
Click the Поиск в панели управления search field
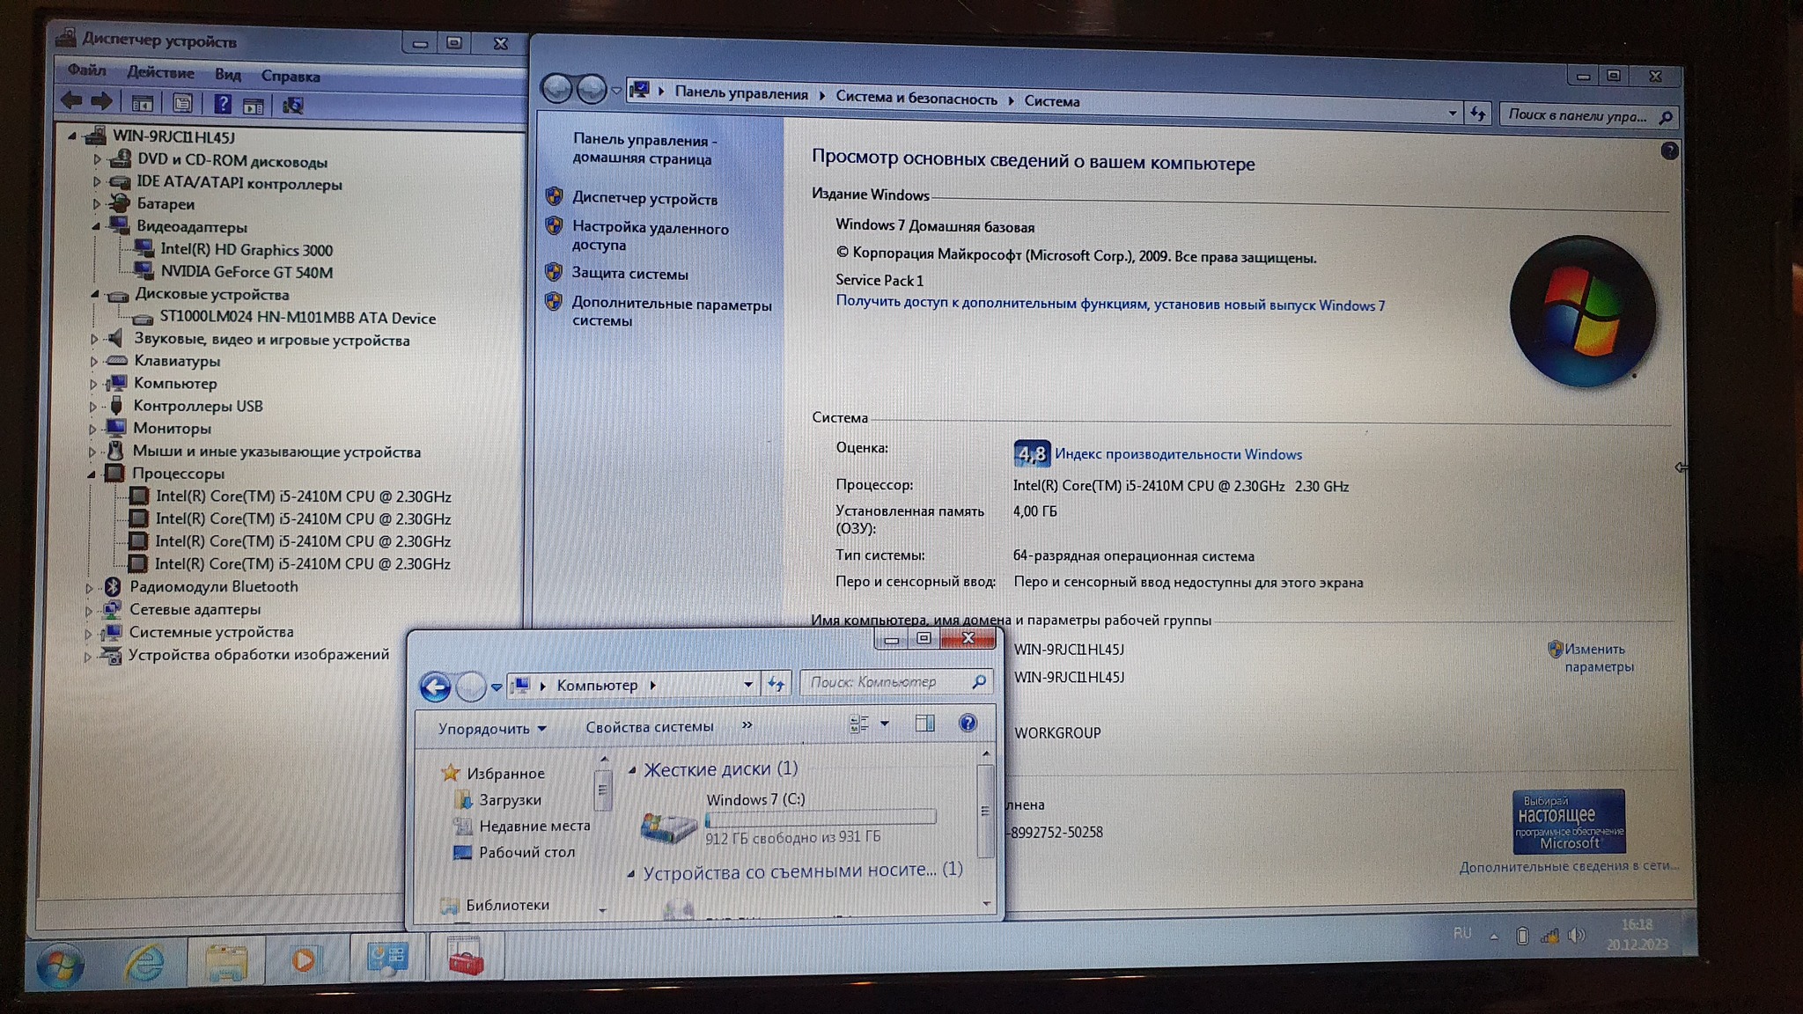coord(1578,115)
